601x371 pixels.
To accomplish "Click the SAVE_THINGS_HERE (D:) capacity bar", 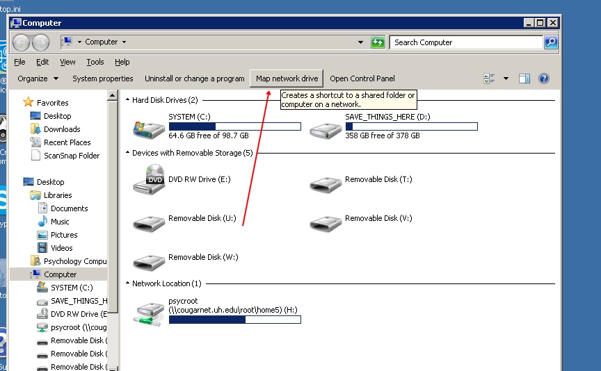I will 411,126.
